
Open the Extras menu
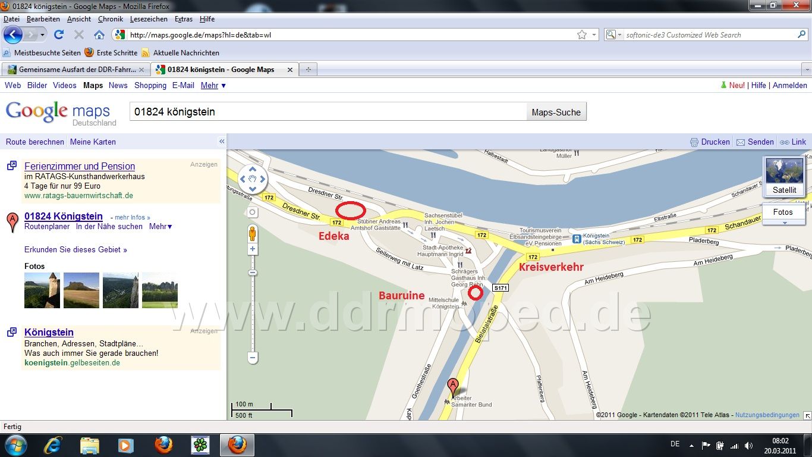(184, 19)
